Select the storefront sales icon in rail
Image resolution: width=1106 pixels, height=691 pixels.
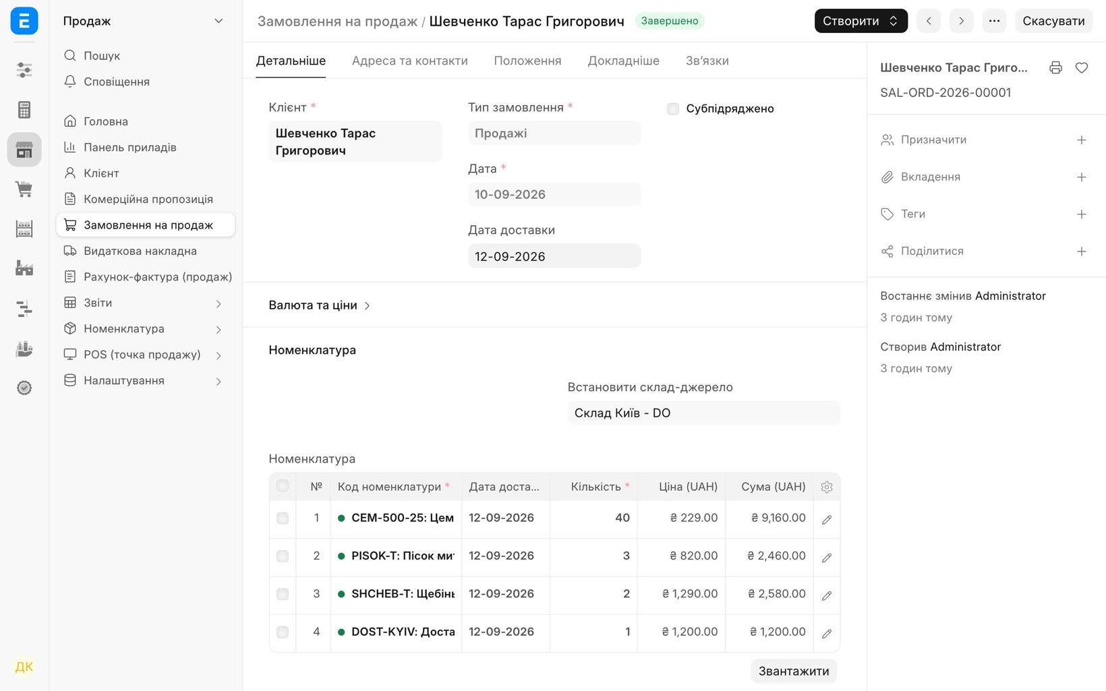[24, 149]
